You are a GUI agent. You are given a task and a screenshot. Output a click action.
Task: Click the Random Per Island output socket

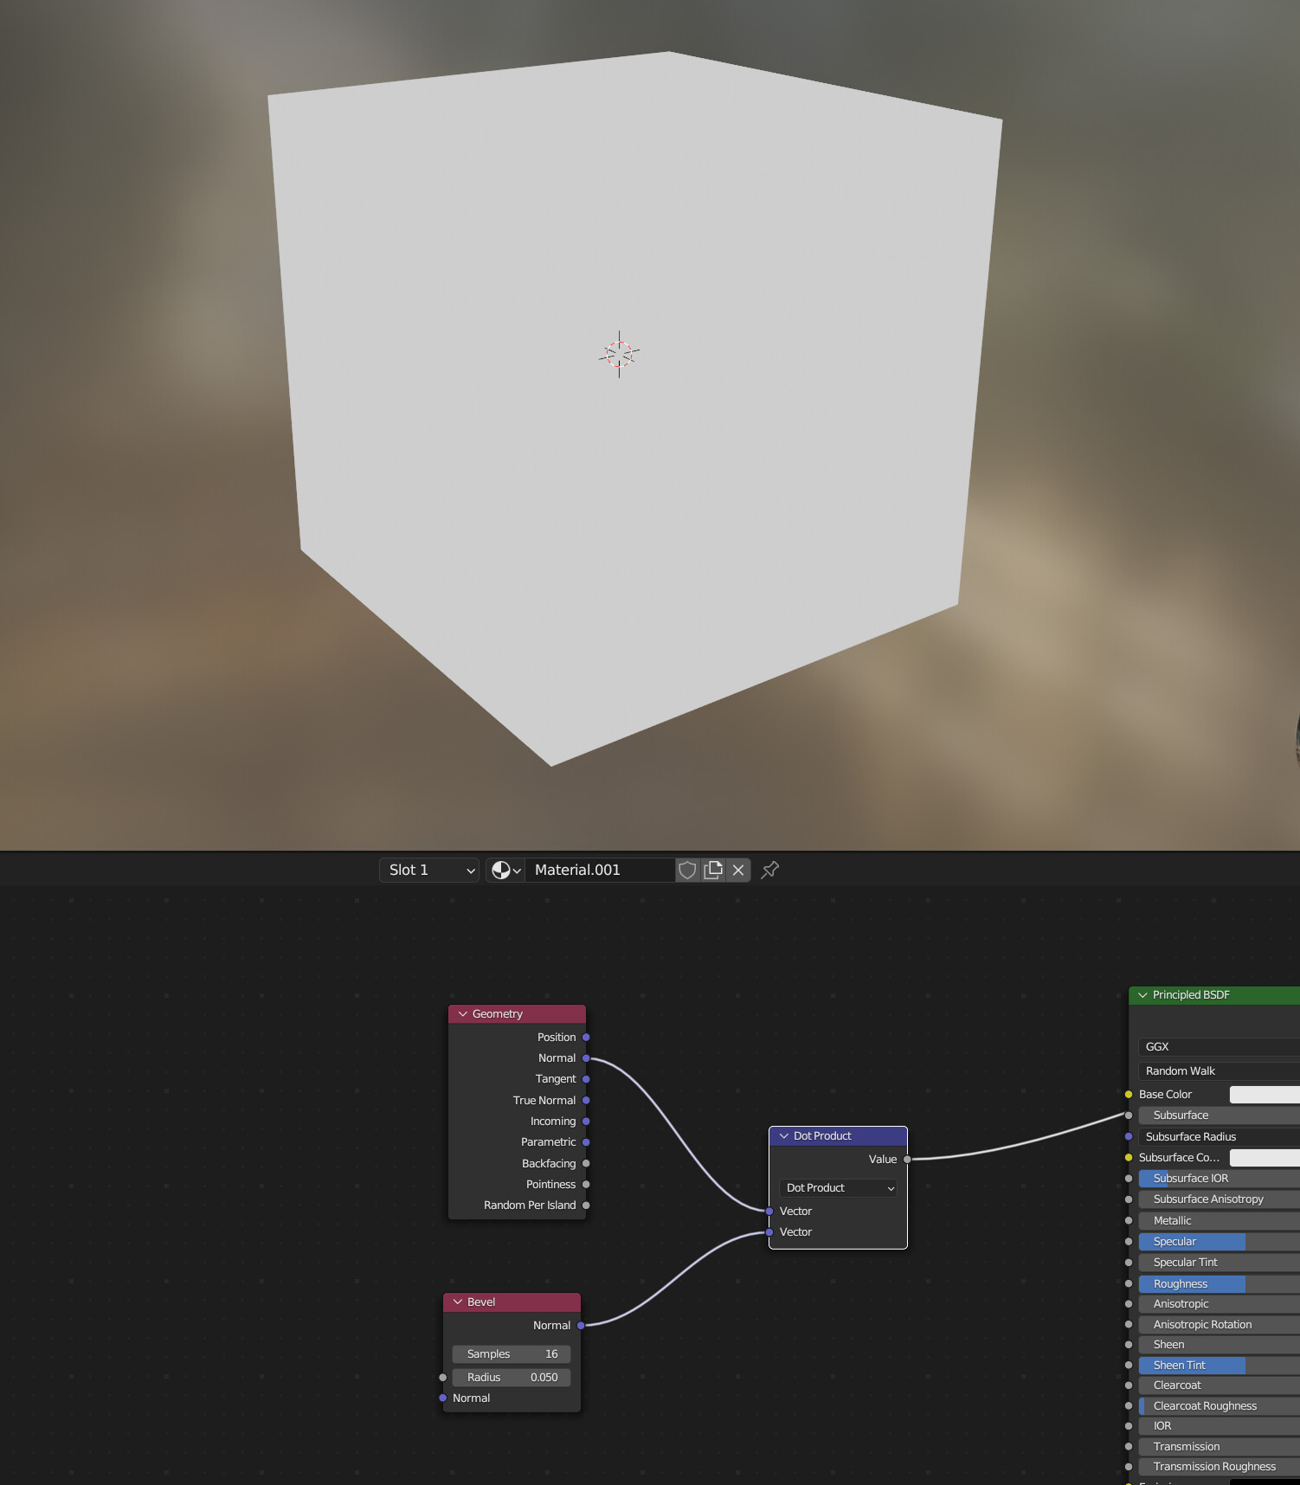tap(586, 1205)
